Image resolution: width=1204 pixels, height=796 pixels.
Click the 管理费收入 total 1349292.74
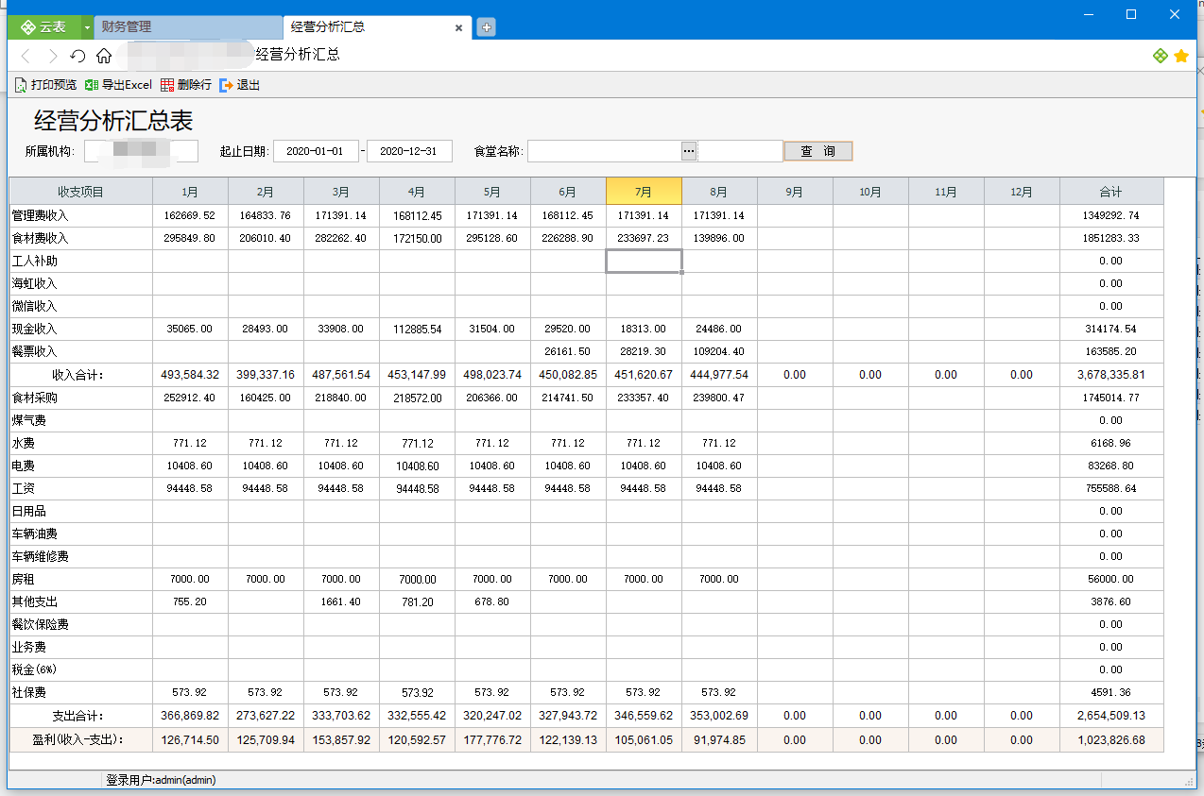coord(1111,216)
